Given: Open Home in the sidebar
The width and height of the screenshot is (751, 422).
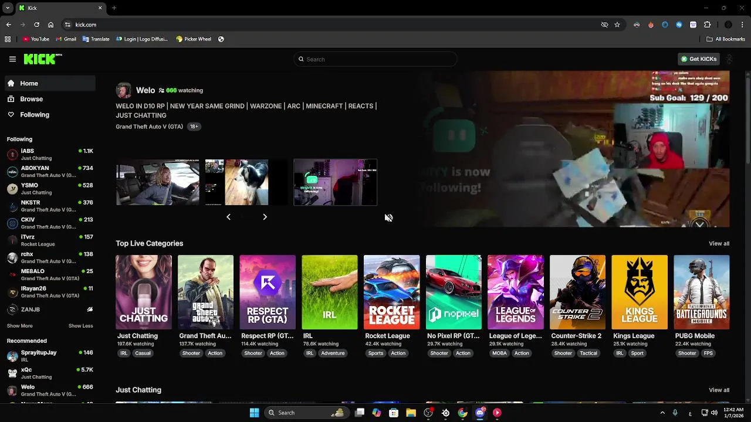Looking at the screenshot, I should [x=50, y=83].
